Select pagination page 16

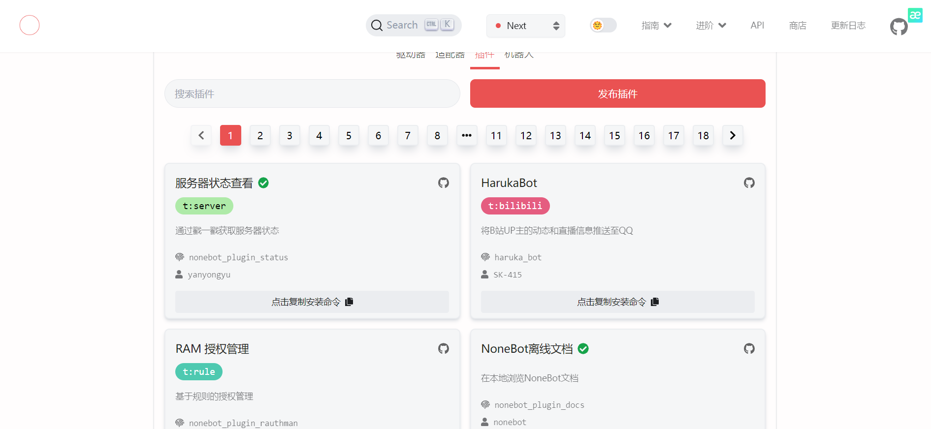click(x=644, y=135)
